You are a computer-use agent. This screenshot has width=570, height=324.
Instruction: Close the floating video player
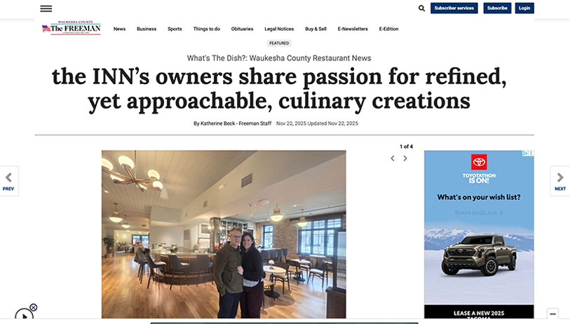(x=34, y=308)
